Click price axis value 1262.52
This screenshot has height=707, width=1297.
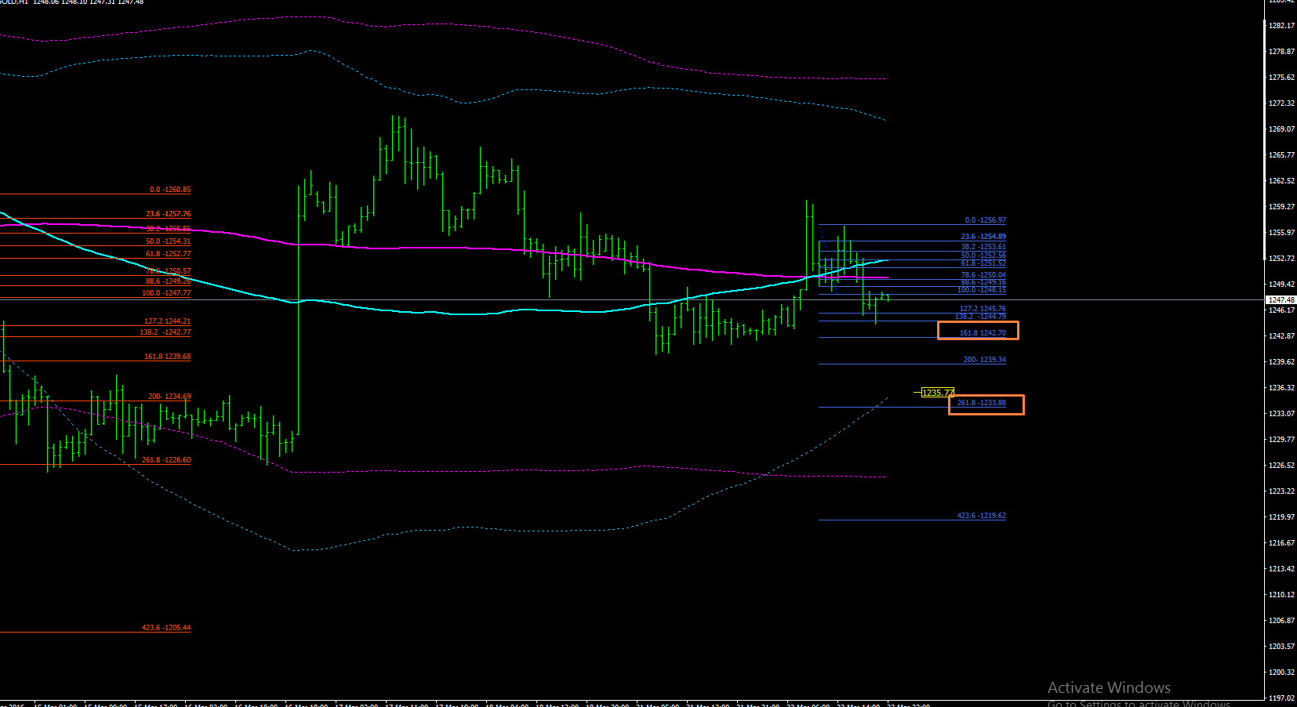pyautogui.click(x=1281, y=181)
